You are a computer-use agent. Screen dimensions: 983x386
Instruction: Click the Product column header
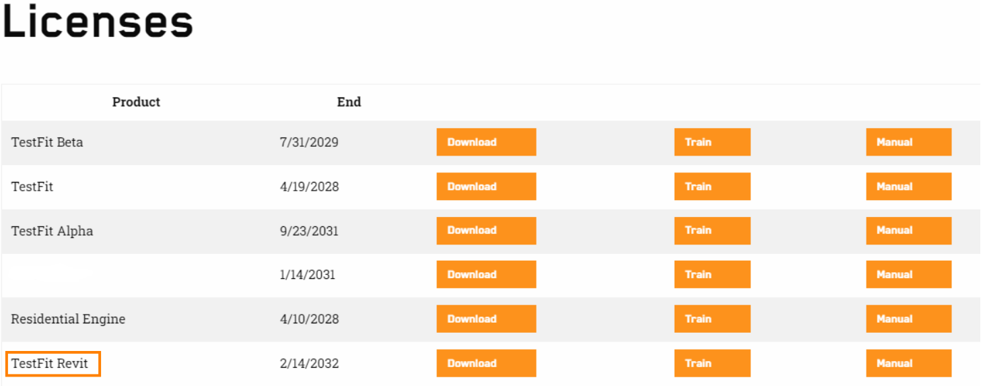(x=136, y=102)
